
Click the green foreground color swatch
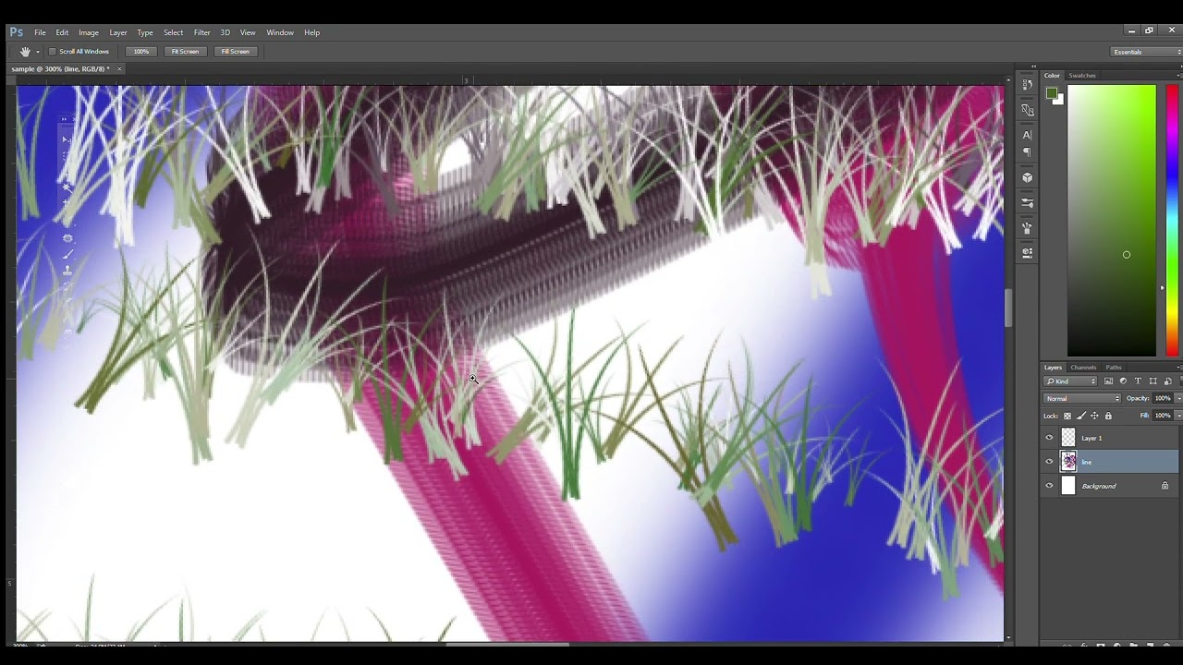pos(1052,93)
